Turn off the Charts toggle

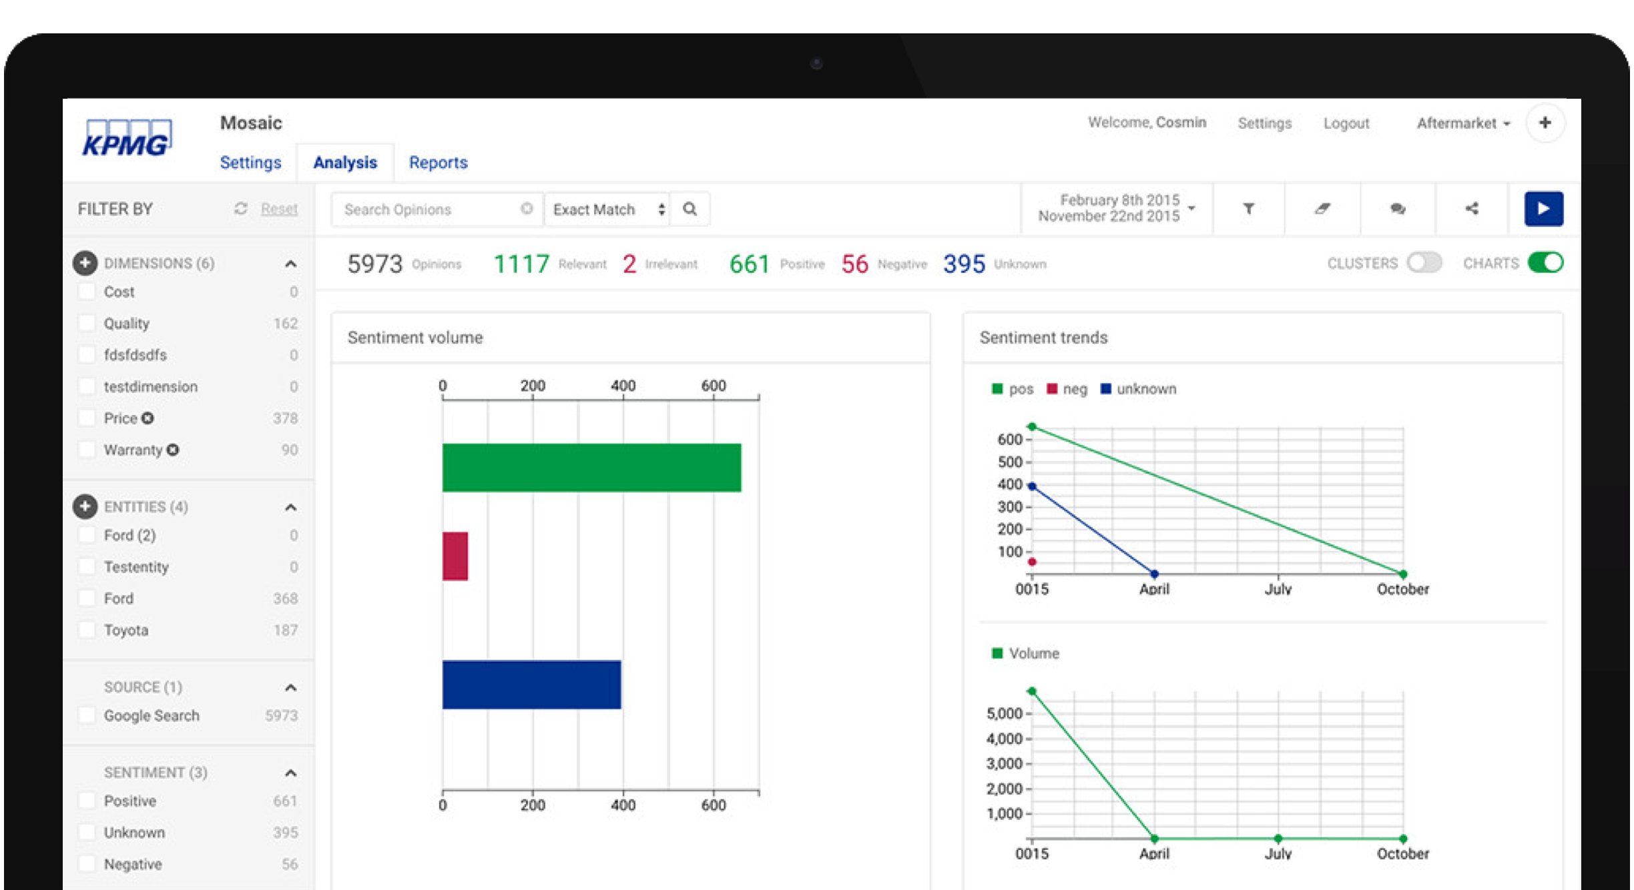pos(1545,263)
